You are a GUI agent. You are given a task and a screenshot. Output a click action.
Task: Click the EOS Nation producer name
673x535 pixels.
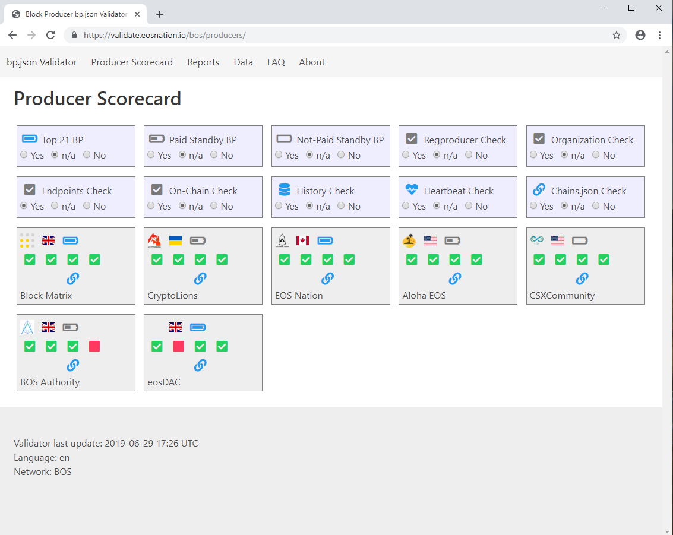click(299, 296)
